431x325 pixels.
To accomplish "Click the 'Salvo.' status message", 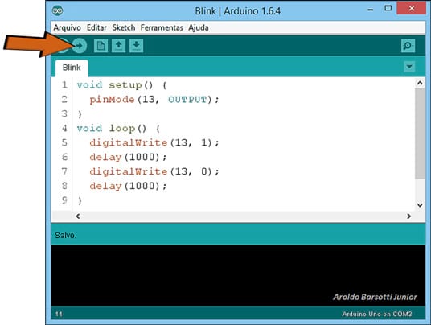I will tap(65, 236).
